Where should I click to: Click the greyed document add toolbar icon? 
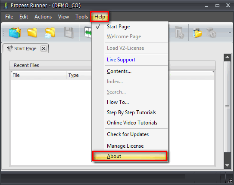pyautogui.click(x=179, y=33)
